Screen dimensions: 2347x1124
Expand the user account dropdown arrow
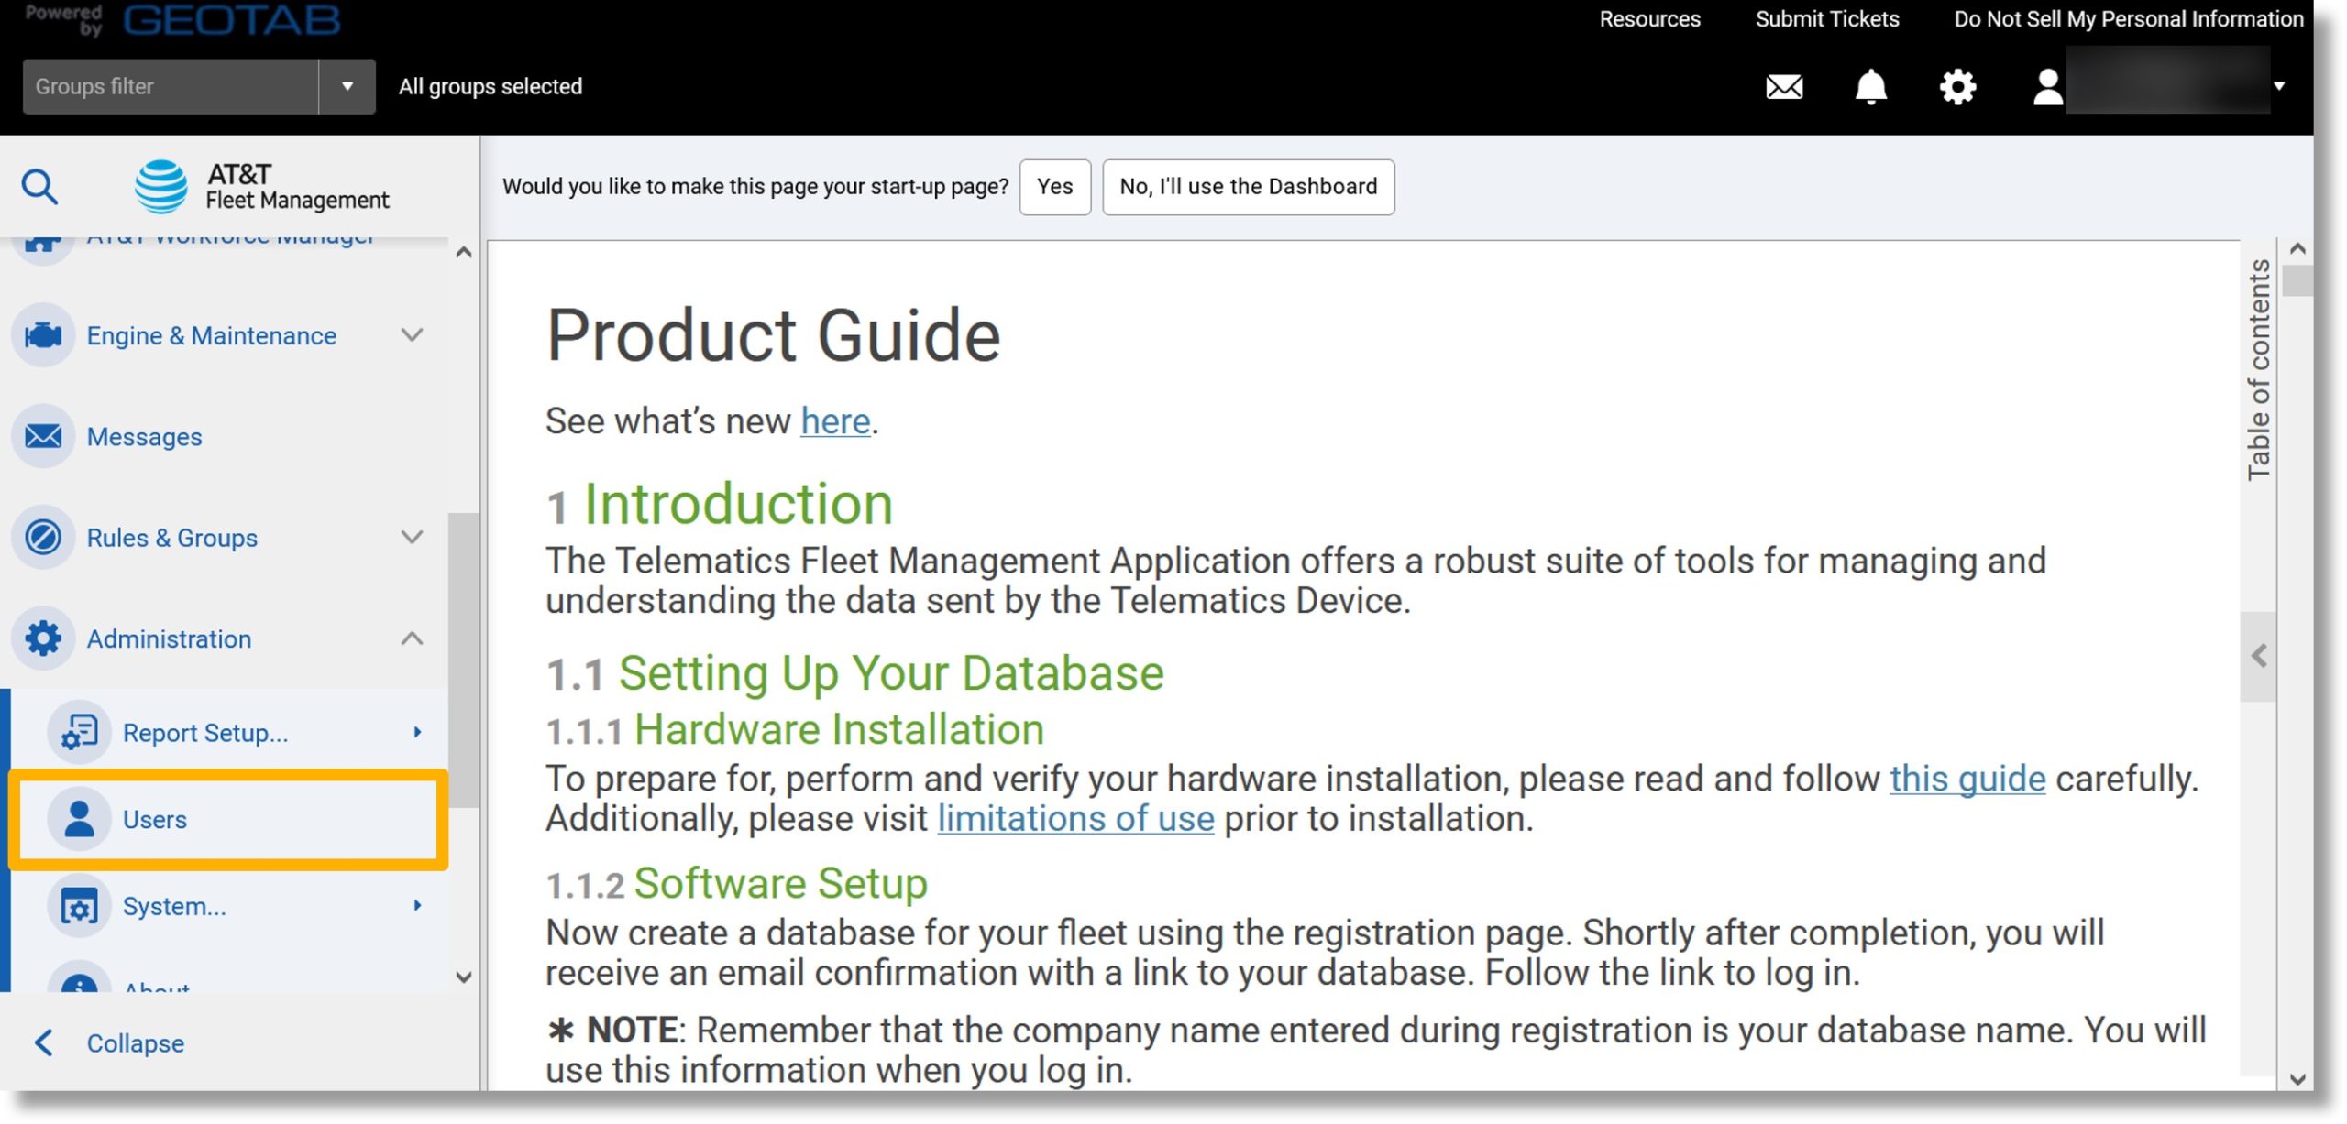(x=2279, y=86)
